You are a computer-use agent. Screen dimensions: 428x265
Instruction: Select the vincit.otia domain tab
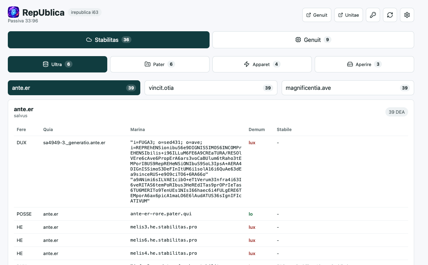pyautogui.click(x=211, y=88)
